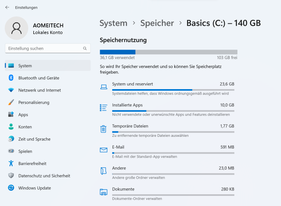Click the back arrow icon
Viewport: 281px width, 206px height.
click(x=7, y=7)
